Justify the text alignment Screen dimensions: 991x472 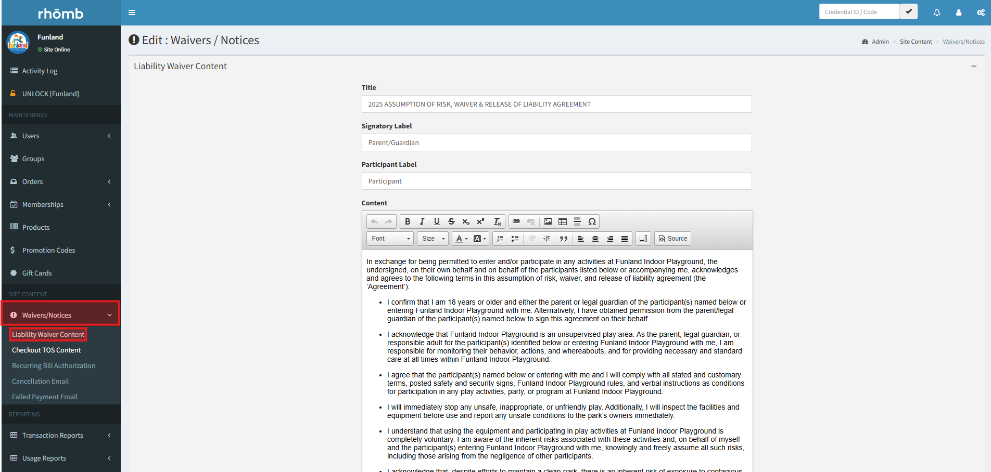625,239
